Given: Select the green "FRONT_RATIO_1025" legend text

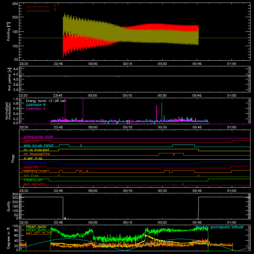Looking at the screenshot, I should click(x=41, y=230).
